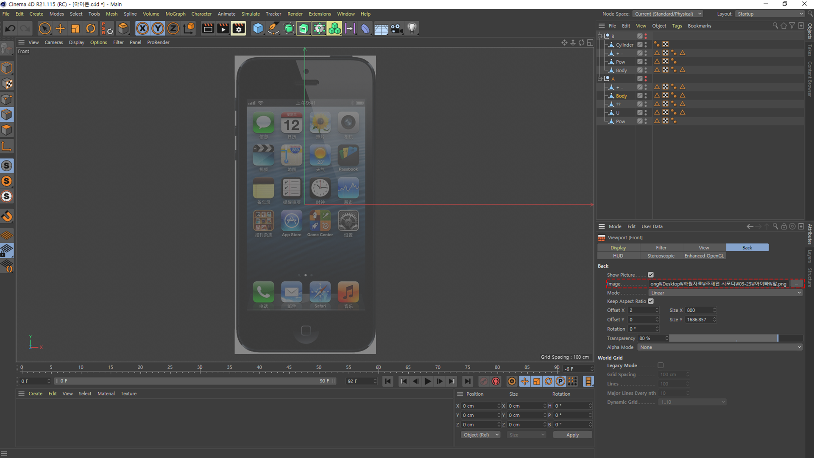Click the Undo arrow icon
814x458 pixels.
[x=10, y=28]
